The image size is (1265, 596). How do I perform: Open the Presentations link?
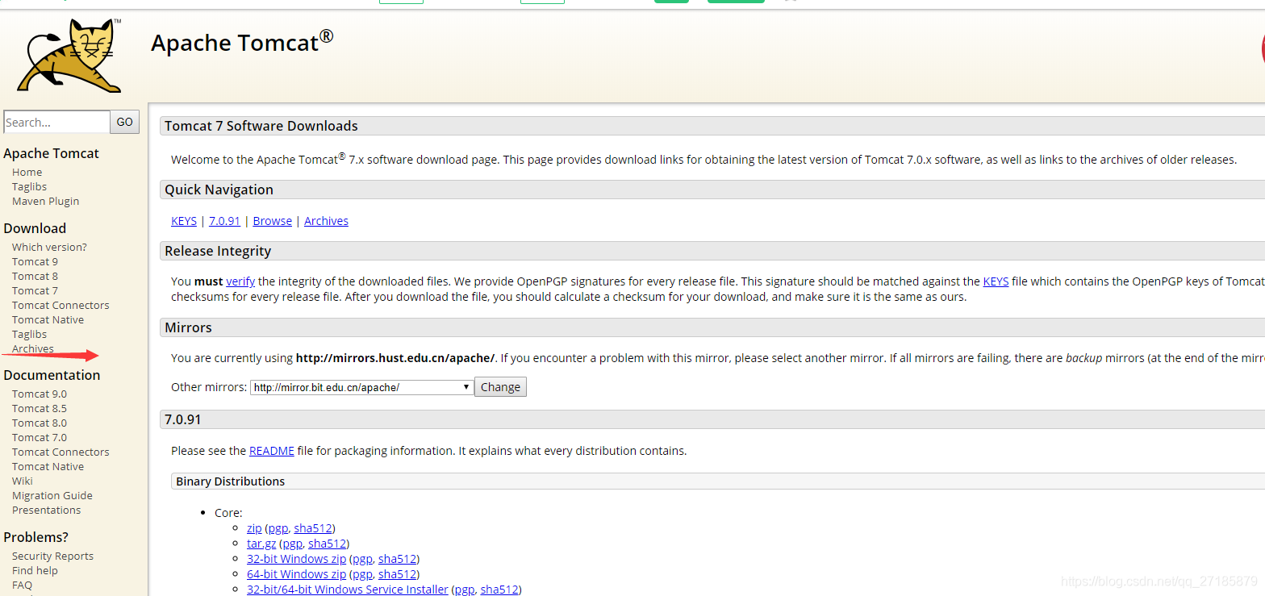(x=46, y=510)
